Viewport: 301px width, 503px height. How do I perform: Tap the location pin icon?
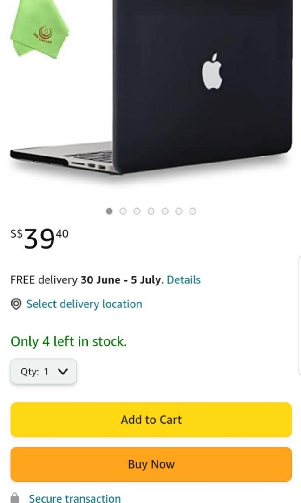16,304
